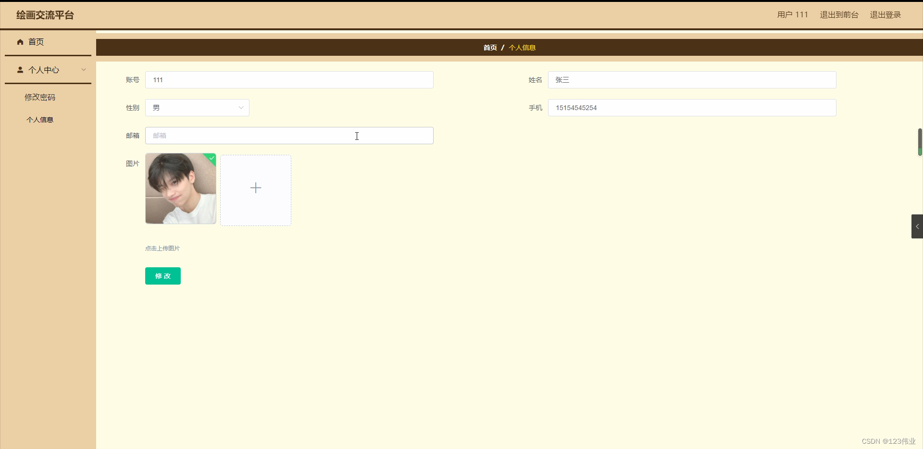Click 退出登录 in the top bar

pos(886,14)
